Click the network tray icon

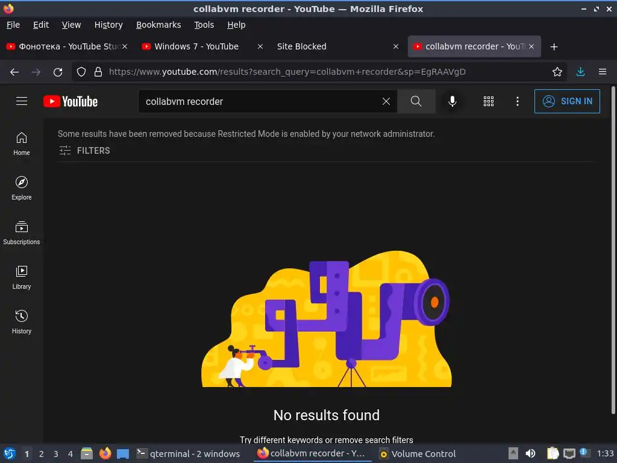click(x=569, y=453)
